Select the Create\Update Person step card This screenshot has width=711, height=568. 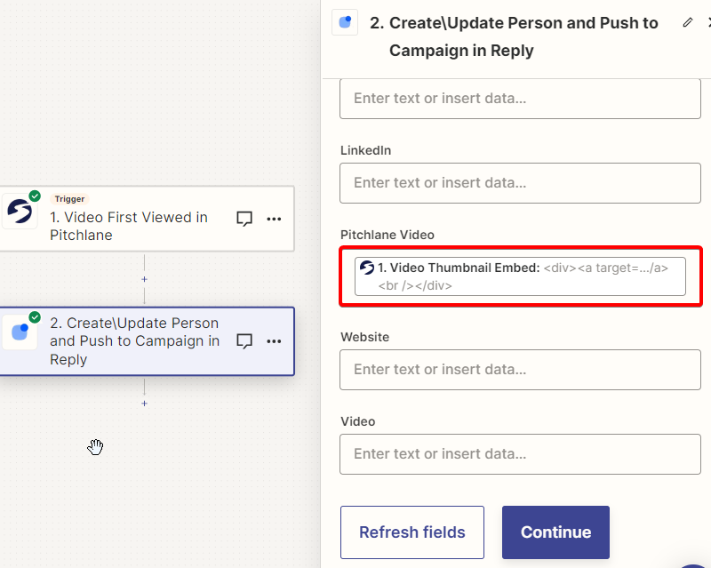coord(147,341)
